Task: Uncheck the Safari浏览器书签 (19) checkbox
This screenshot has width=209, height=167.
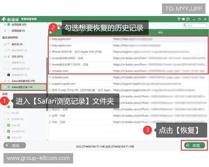Action: (5, 81)
